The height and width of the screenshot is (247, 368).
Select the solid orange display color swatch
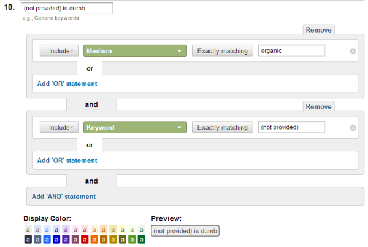(x=94, y=239)
